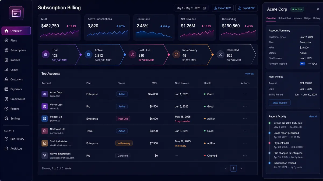Select page 1 in pagination

233,168
